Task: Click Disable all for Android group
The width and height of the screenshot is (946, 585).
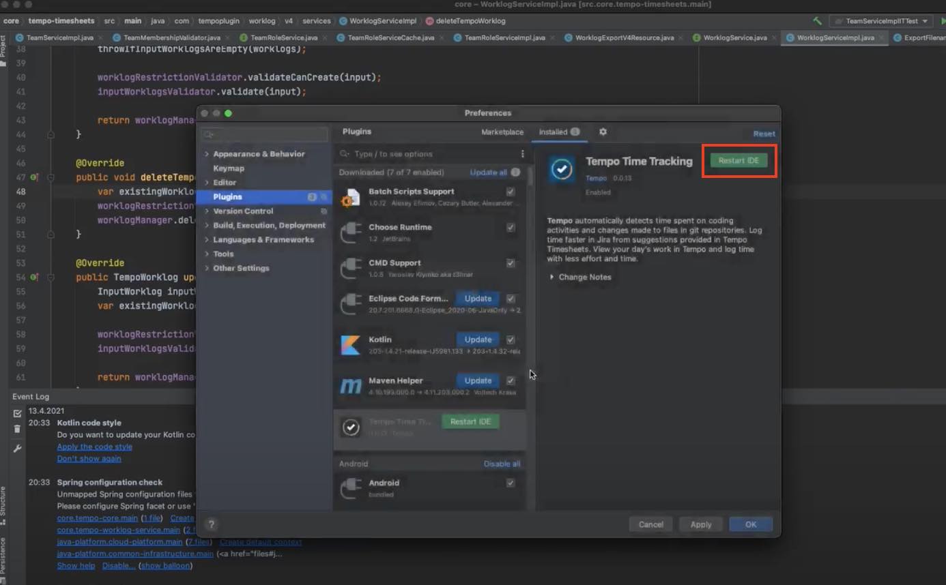Action: tap(502, 464)
